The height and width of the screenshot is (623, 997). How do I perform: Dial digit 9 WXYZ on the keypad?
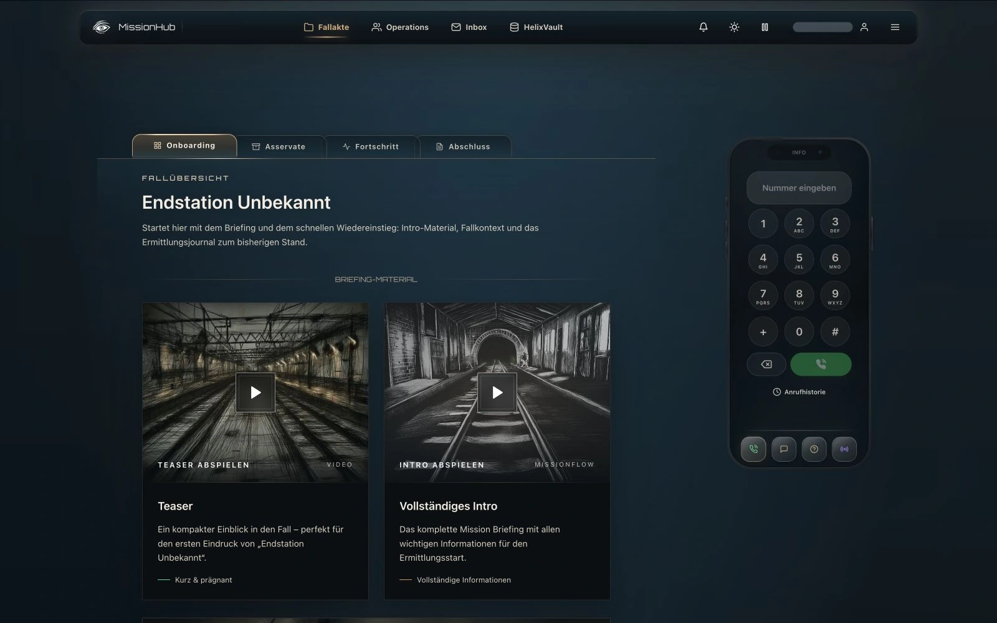pos(835,295)
